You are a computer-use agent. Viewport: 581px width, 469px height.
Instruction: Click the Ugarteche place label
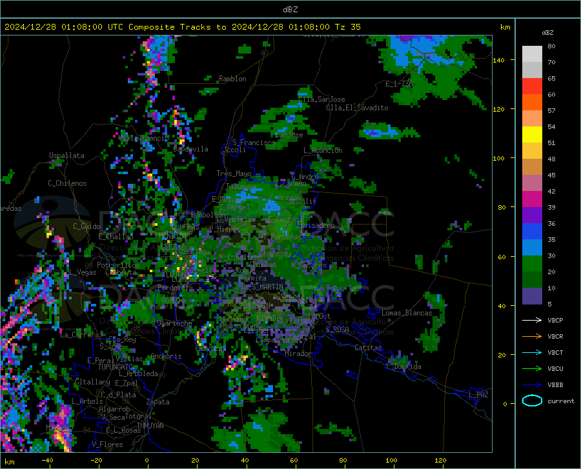[174, 323]
